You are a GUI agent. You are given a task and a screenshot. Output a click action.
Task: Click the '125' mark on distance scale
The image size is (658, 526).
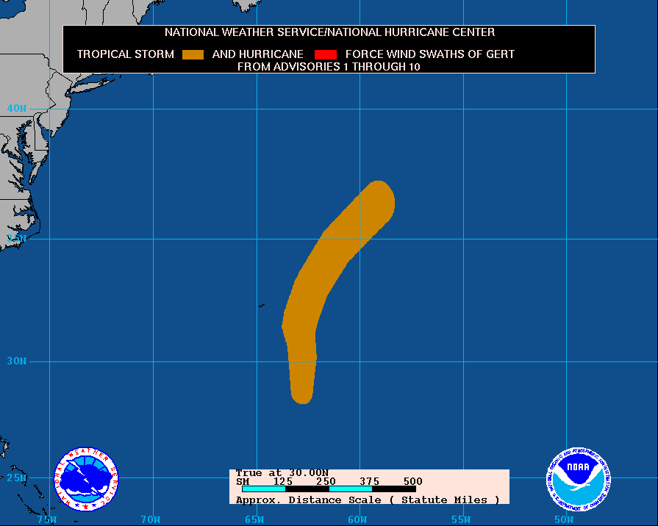(x=283, y=481)
